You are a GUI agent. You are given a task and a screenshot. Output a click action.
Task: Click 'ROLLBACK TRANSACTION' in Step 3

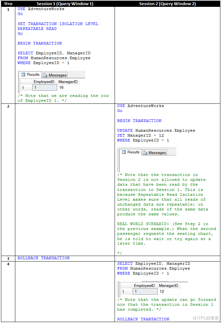(44, 258)
